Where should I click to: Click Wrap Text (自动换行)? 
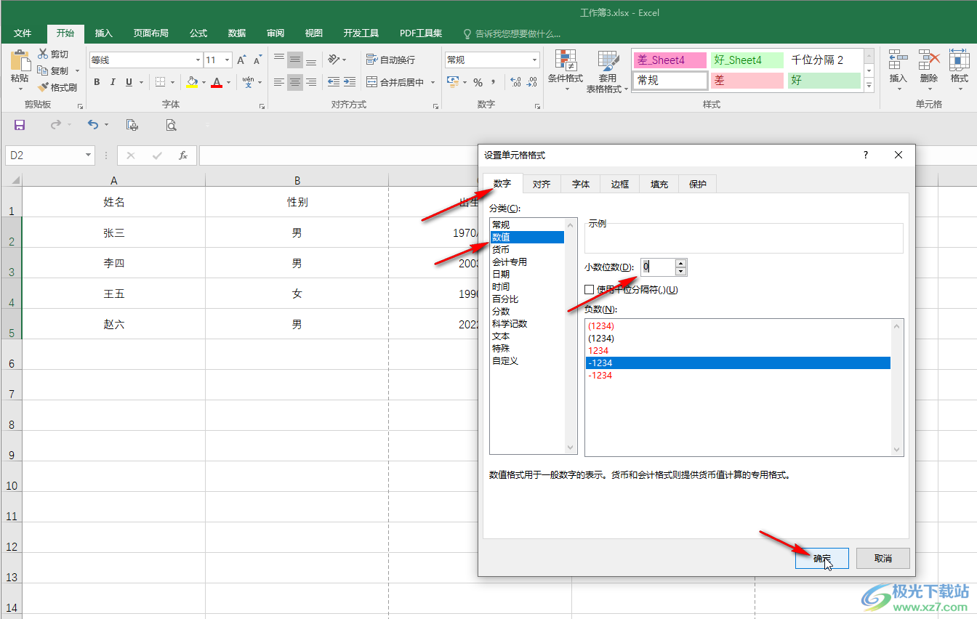391,60
